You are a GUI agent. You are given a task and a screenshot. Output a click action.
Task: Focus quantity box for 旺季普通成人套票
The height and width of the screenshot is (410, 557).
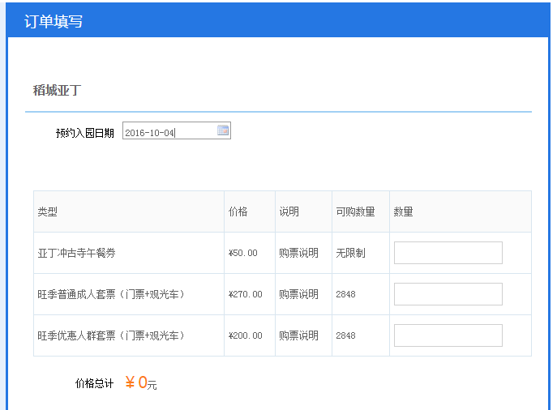pos(448,294)
